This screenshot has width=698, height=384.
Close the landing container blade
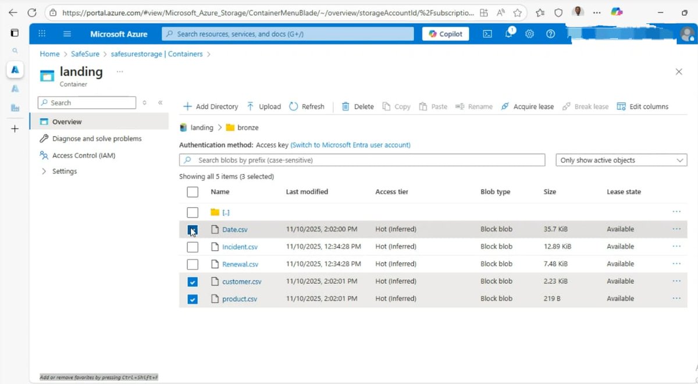point(679,72)
